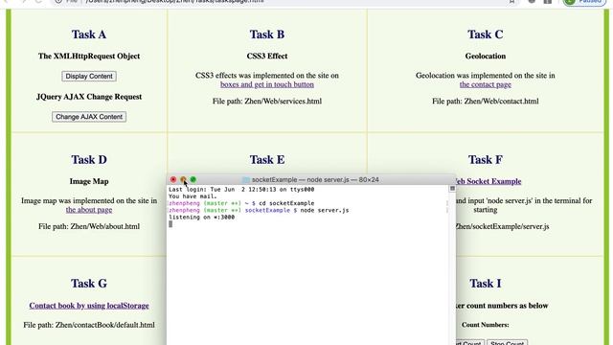Image resolution: width=613 pixels, height=345 pixels.
Task: Click the folder proxy icon in terminal title
Action: click(245, 180)
